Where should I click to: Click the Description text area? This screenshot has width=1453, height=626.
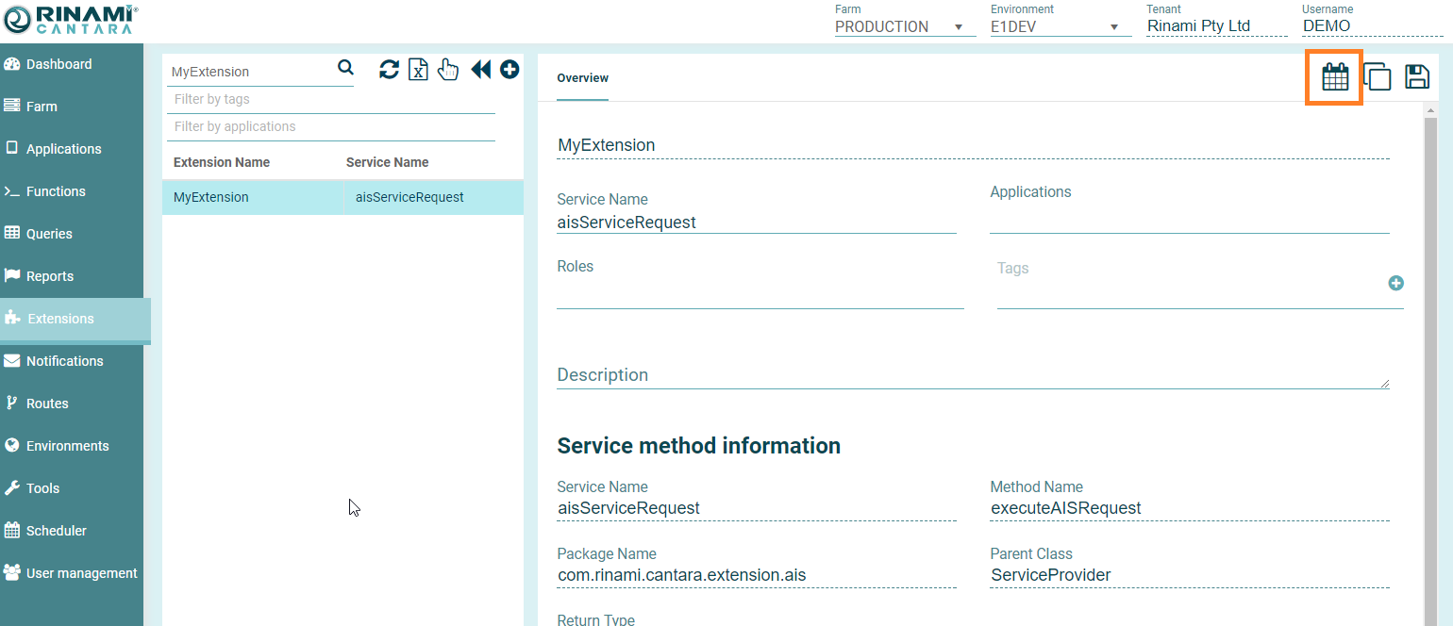point(972,375)
